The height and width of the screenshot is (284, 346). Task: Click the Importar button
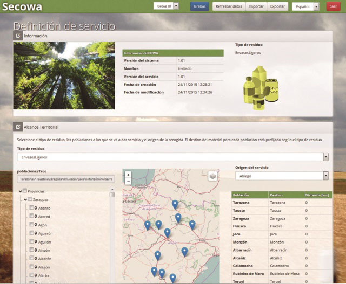[x=256, y=6]
